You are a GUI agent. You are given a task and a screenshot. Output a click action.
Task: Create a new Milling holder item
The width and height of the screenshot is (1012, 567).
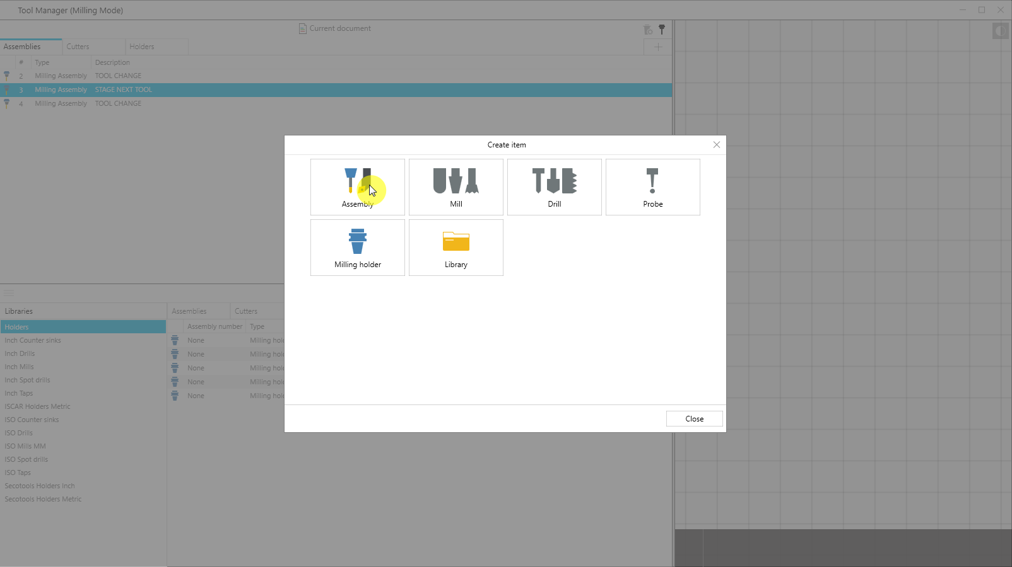pyautogui.click(x=357, y=247)
